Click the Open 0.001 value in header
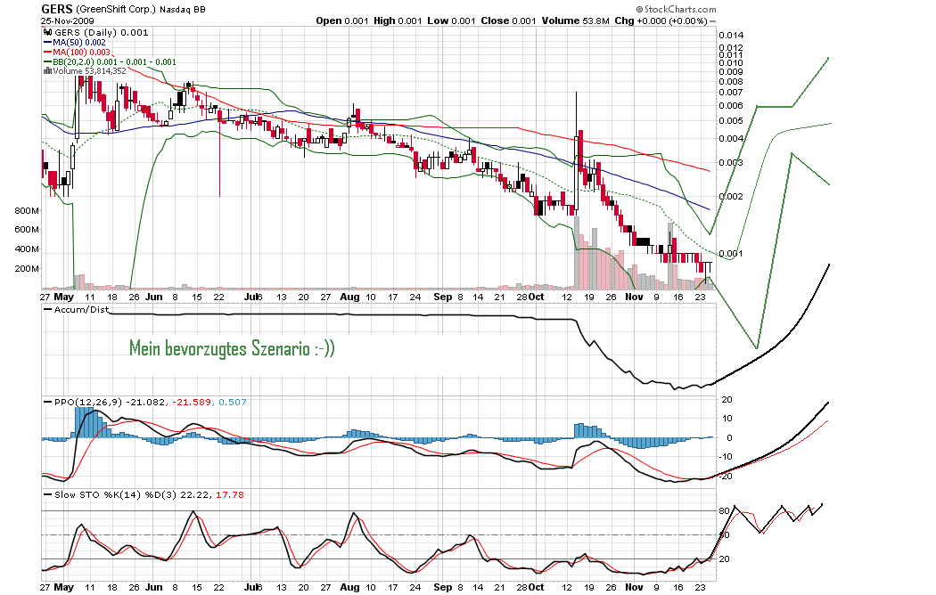The height and width of the screenshot is (595, 936). 342,20
